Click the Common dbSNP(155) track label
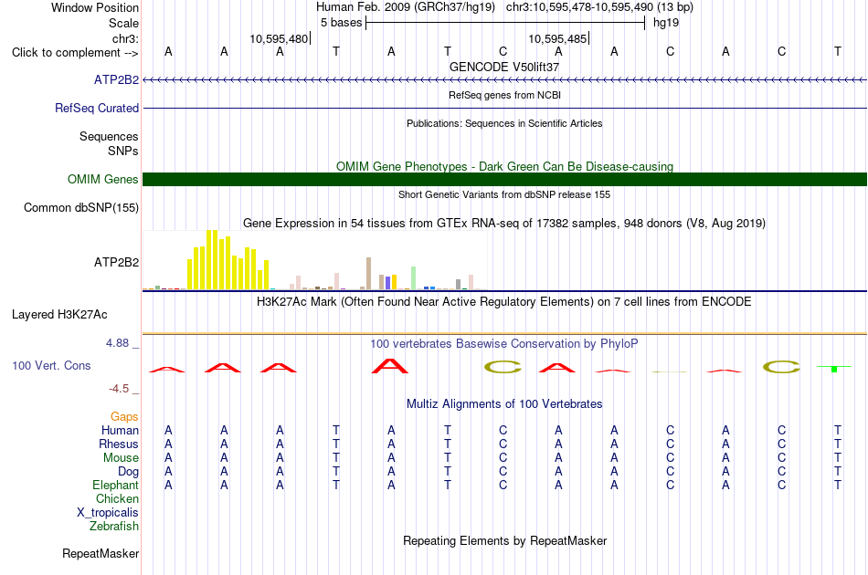The image size is (868, 575). [x=81, y=208]
